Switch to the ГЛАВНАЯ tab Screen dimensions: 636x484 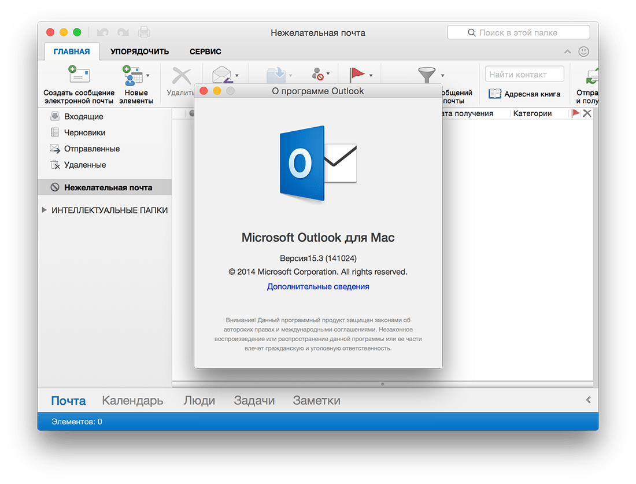pyautogui.click(x=72, y=51)
